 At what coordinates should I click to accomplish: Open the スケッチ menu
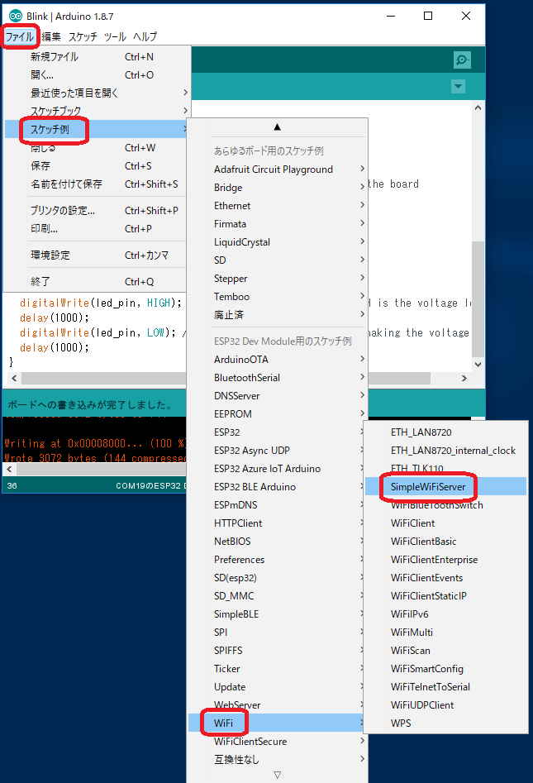pyautogui.click(x=83, y=36)
